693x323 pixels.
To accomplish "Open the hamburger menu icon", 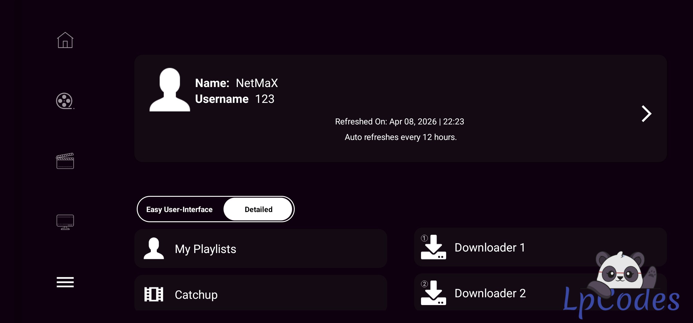I will [65, 282].
